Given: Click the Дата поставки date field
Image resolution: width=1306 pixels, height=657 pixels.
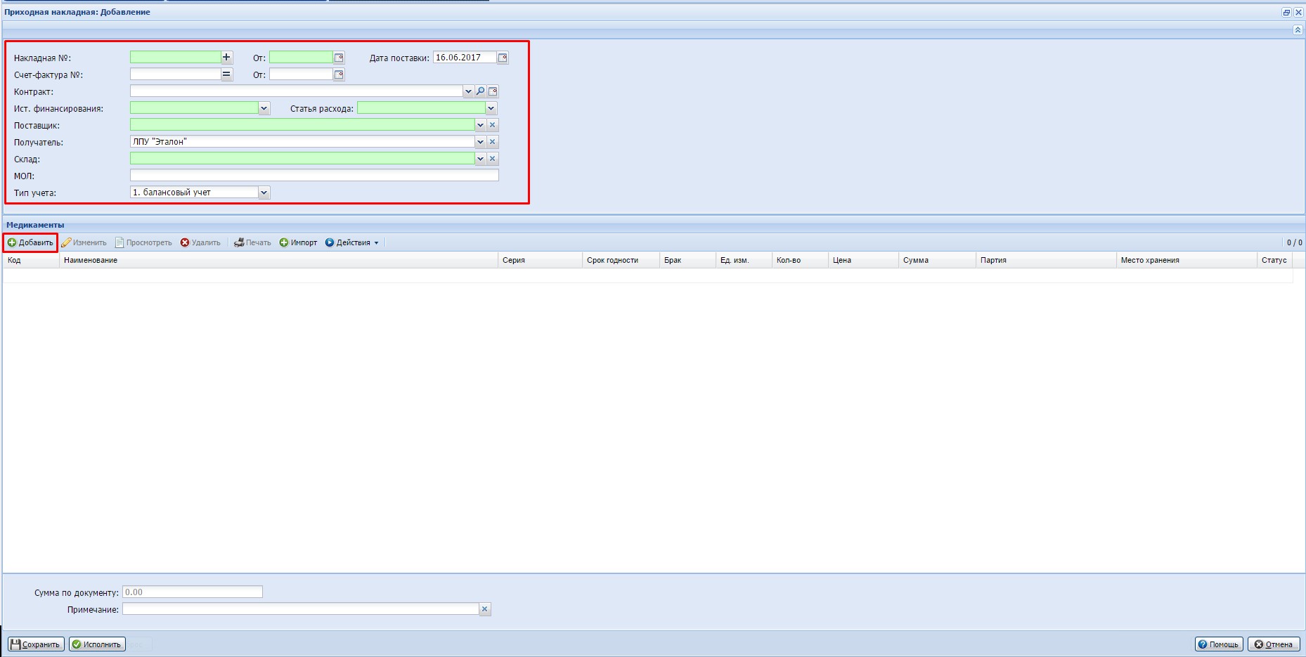Looking at the screenshot, I should (465, 58).
